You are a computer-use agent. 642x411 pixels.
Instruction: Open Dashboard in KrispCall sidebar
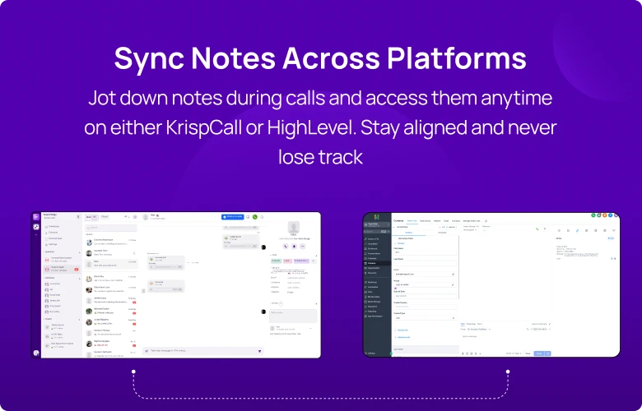click(54, 227)
